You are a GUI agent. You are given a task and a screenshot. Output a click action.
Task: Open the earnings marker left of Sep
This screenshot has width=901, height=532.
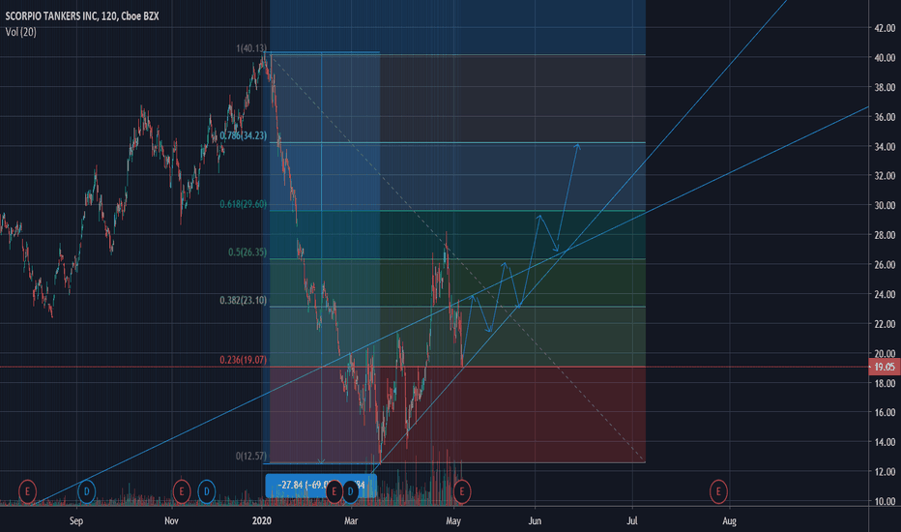pyautogui.click(x=27, y=491)
